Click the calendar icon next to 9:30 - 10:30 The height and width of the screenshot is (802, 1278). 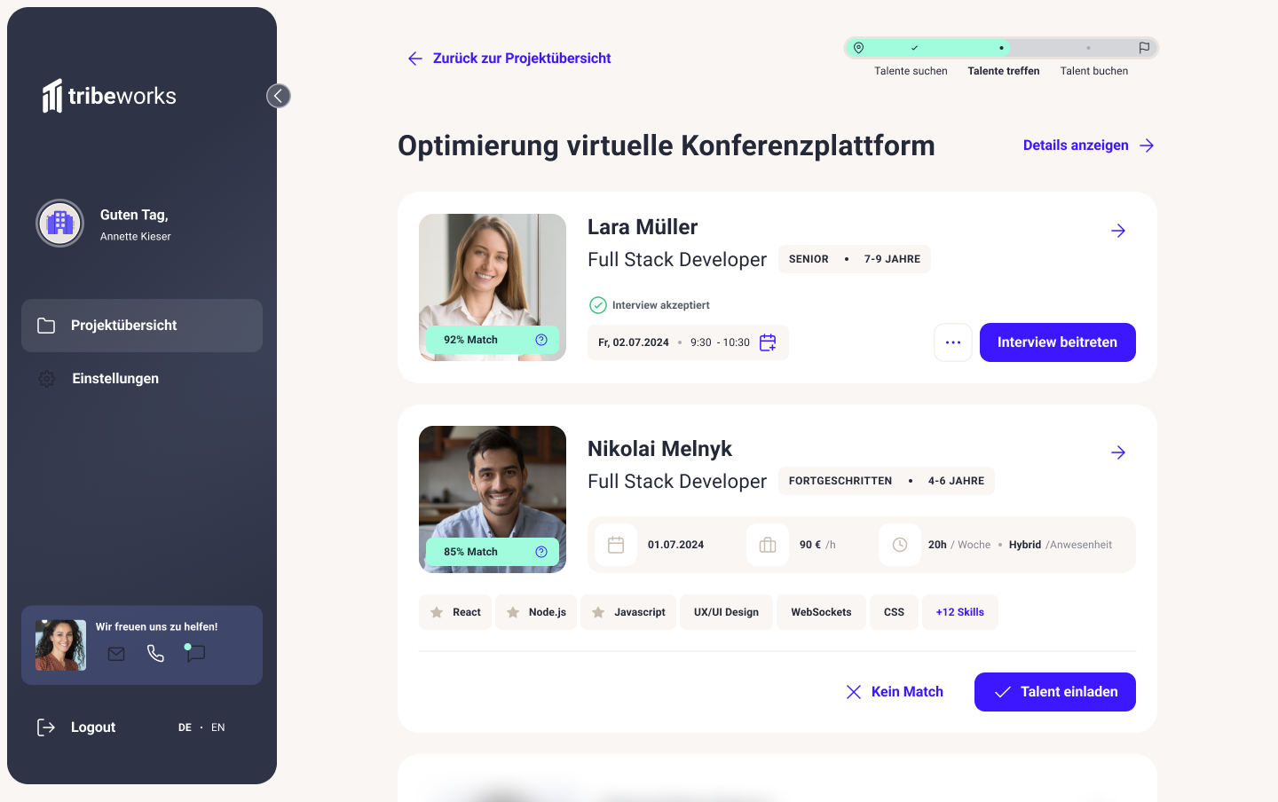[768, 342]
